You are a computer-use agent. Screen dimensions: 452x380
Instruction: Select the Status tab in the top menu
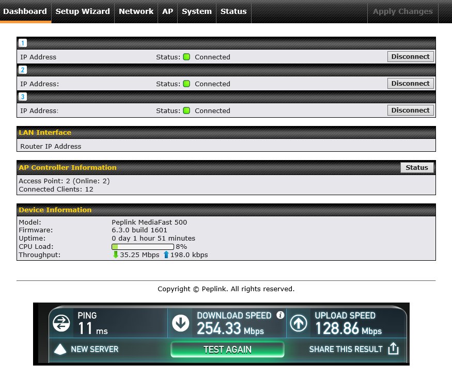click(x=233, y=11)
